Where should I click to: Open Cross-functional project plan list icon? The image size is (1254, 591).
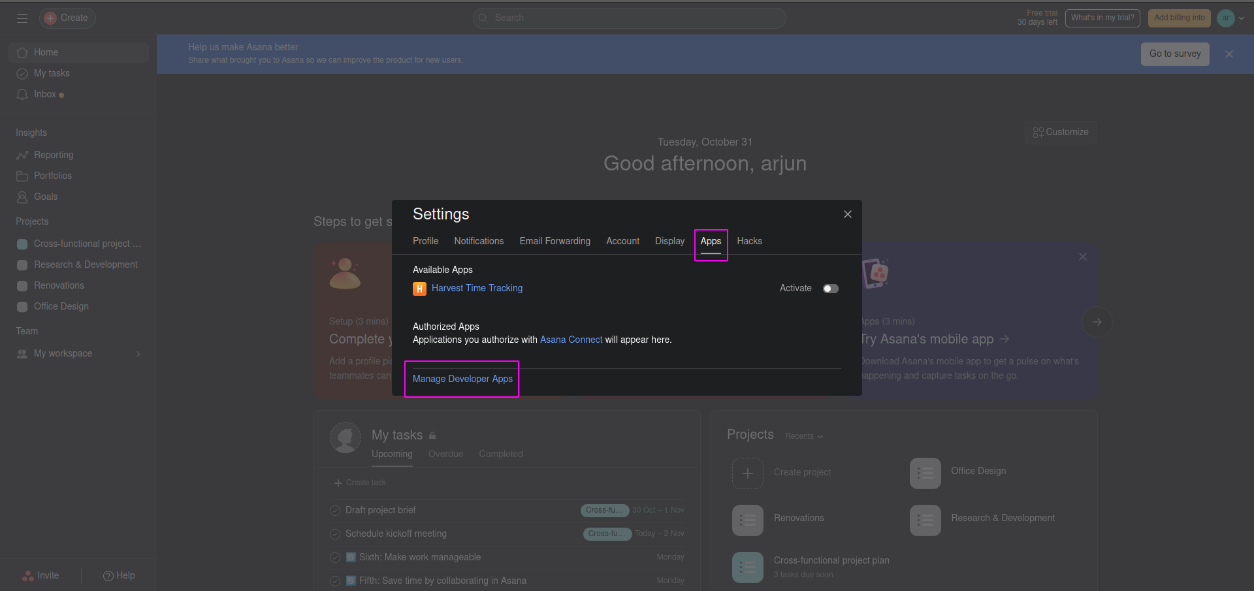coord(748,567)
